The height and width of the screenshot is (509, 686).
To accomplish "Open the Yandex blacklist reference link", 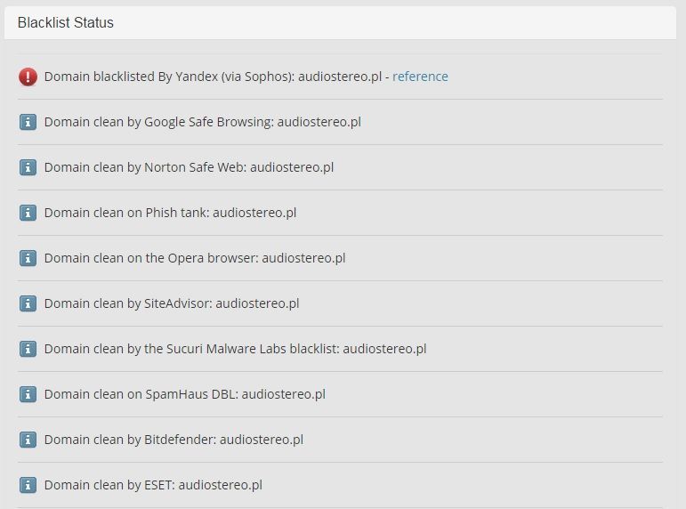I will point(420,77).
